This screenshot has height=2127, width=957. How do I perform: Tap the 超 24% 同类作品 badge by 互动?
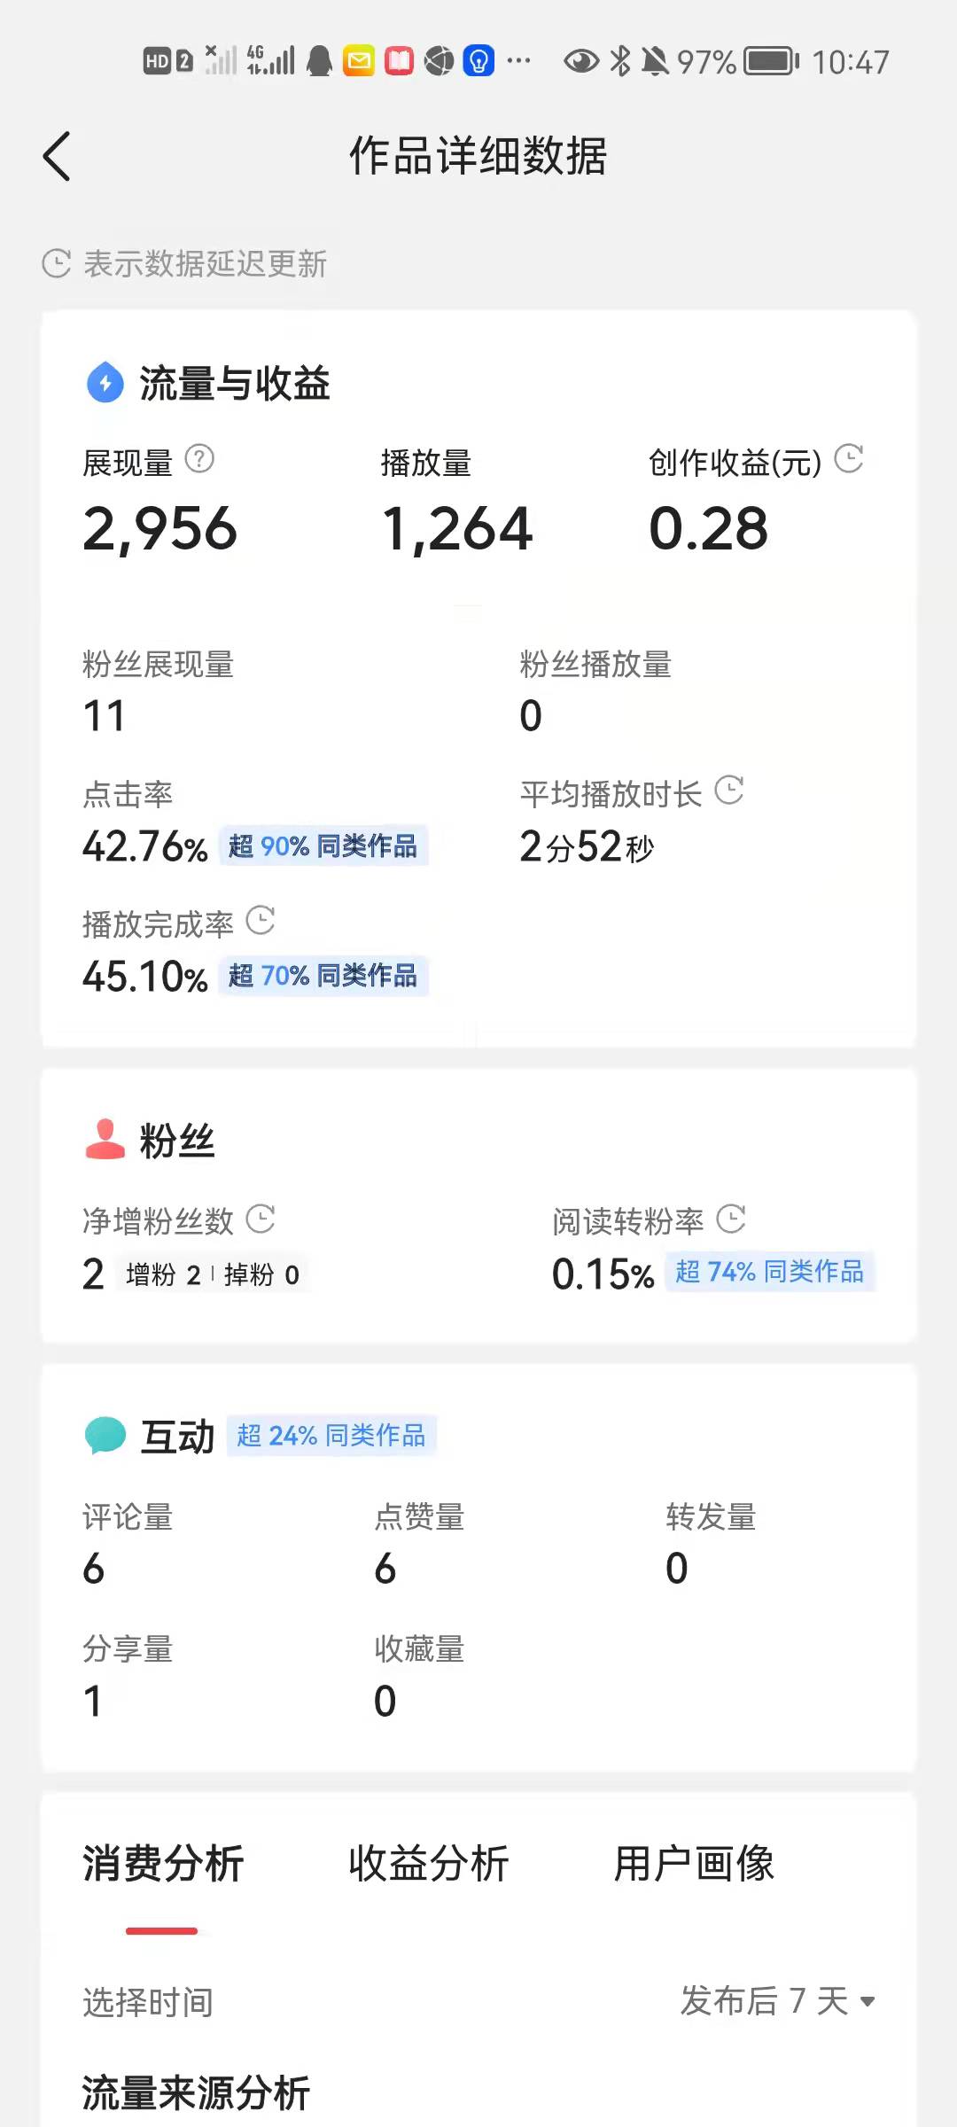331,1435
